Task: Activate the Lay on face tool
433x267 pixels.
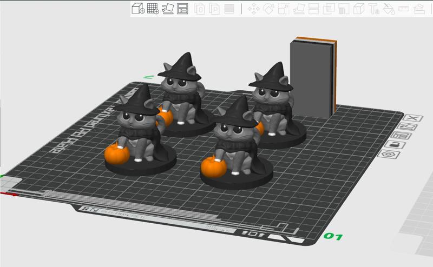Action: 299,9
